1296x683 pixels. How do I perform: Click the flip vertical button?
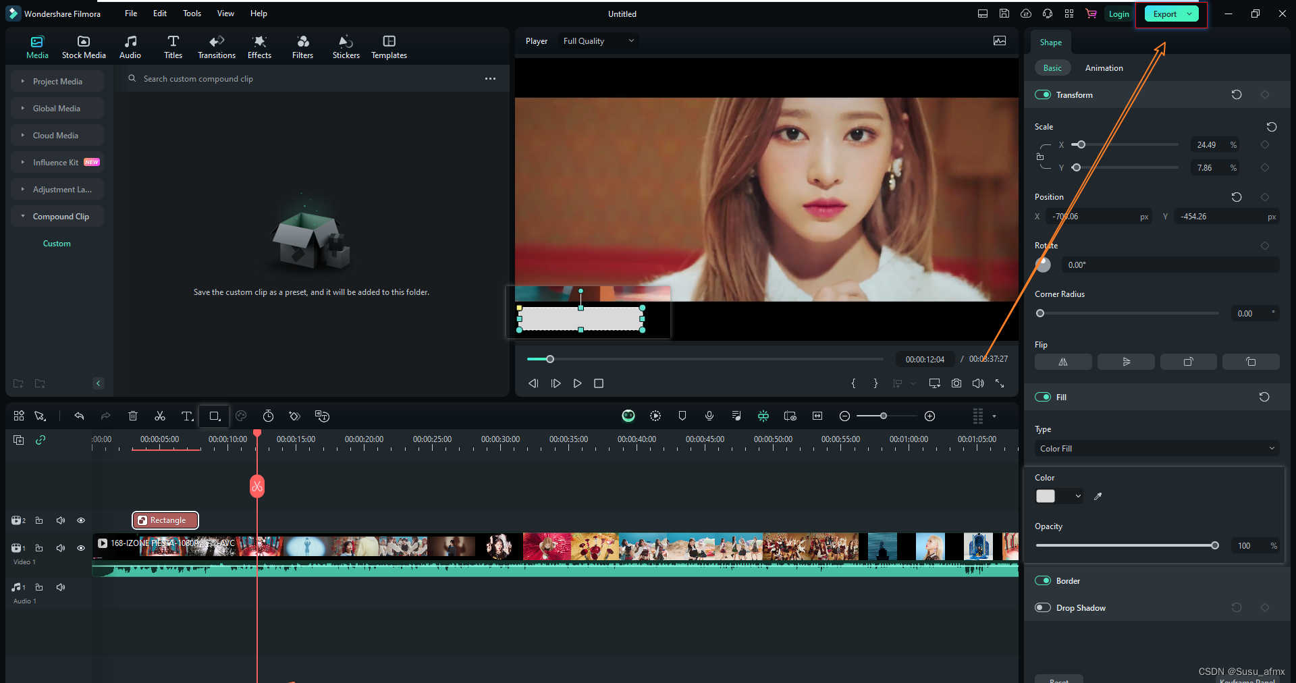(1126, 362)
